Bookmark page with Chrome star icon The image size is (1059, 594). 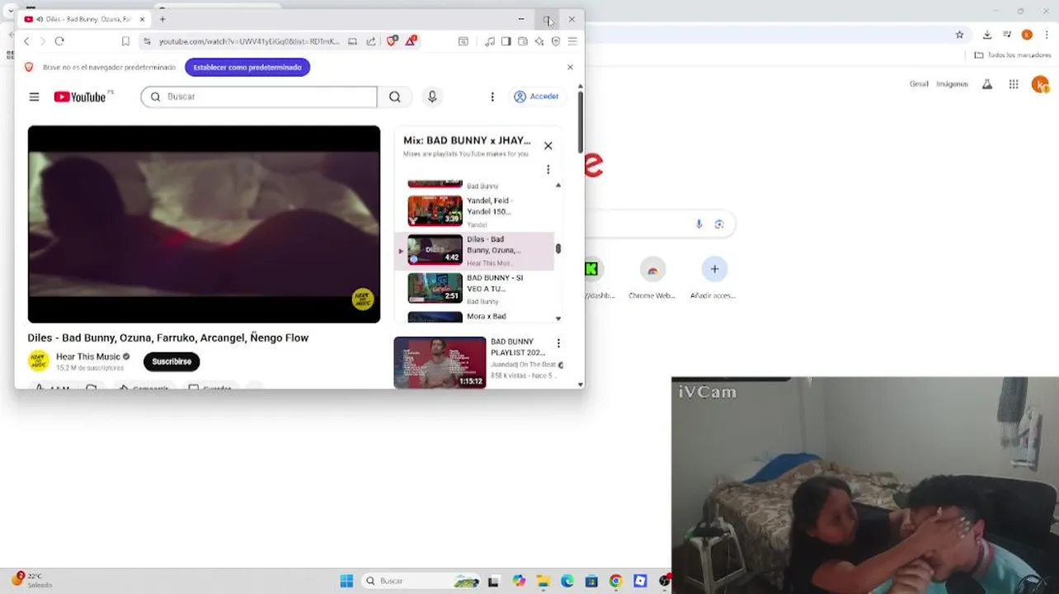point(959,35)
